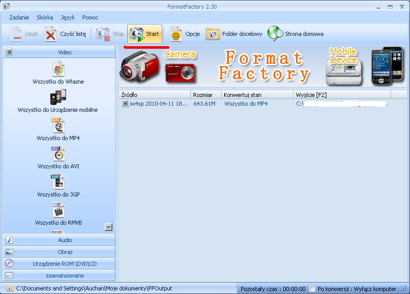Viewport: 410px width, 294px height.
Task: Sort by the Rozmiar column header
Action: [x=206, y=95]
